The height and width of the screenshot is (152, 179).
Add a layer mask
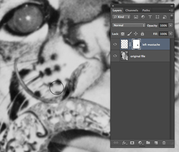[132, 143]
